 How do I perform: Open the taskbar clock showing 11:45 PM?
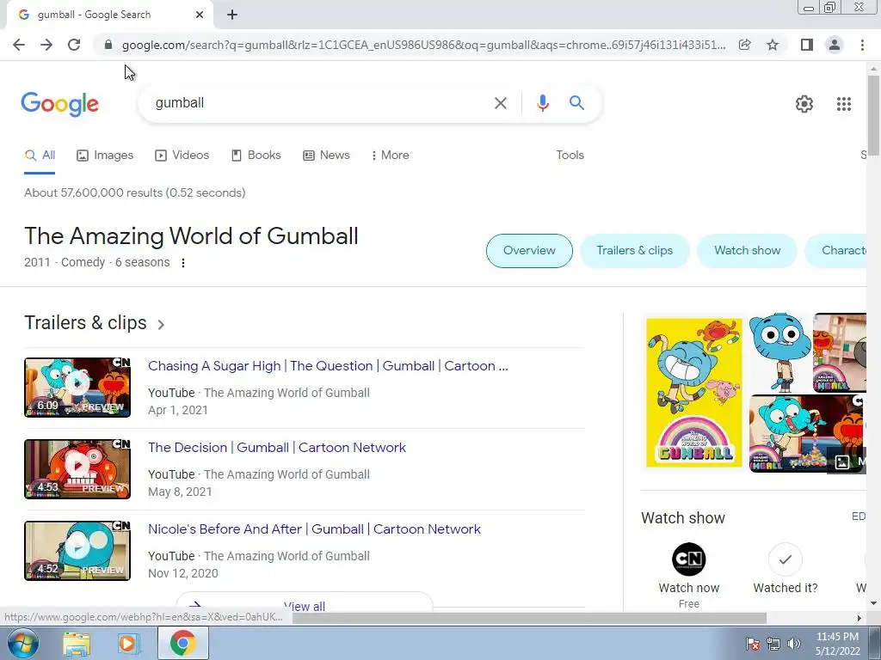tap(837, 644)
